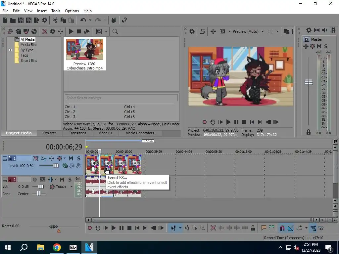This screenshot has height=254, width=339.
Task: Open Event FX on second video clip
Action: point(107,169)
